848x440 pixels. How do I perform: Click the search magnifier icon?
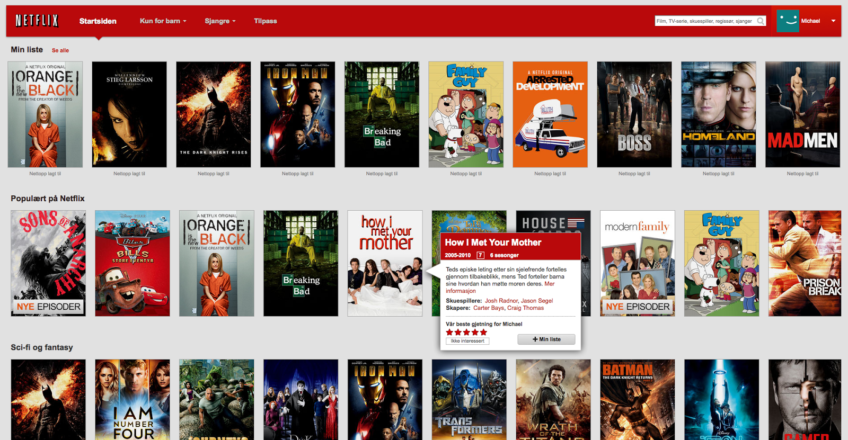pos(761,21)
